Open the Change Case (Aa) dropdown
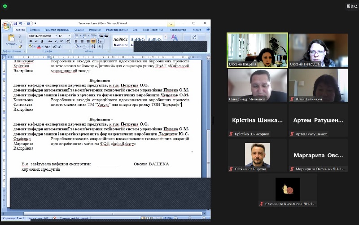The height and width of the screenshot is (225, 359). pyautogui.click(x=47, y=47)
